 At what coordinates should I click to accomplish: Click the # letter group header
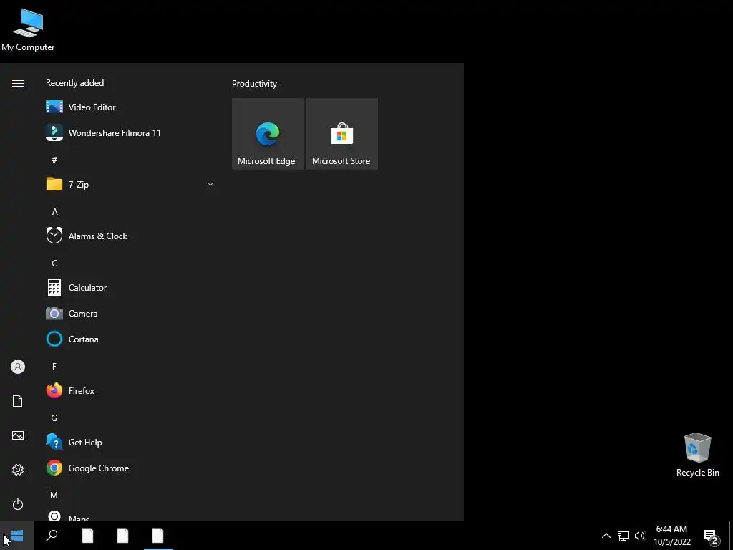[54, 160]
